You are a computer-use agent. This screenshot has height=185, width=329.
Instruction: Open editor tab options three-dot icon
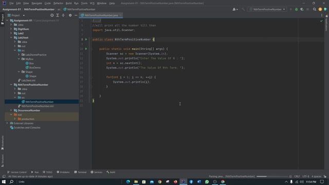(x=321, y=15)
